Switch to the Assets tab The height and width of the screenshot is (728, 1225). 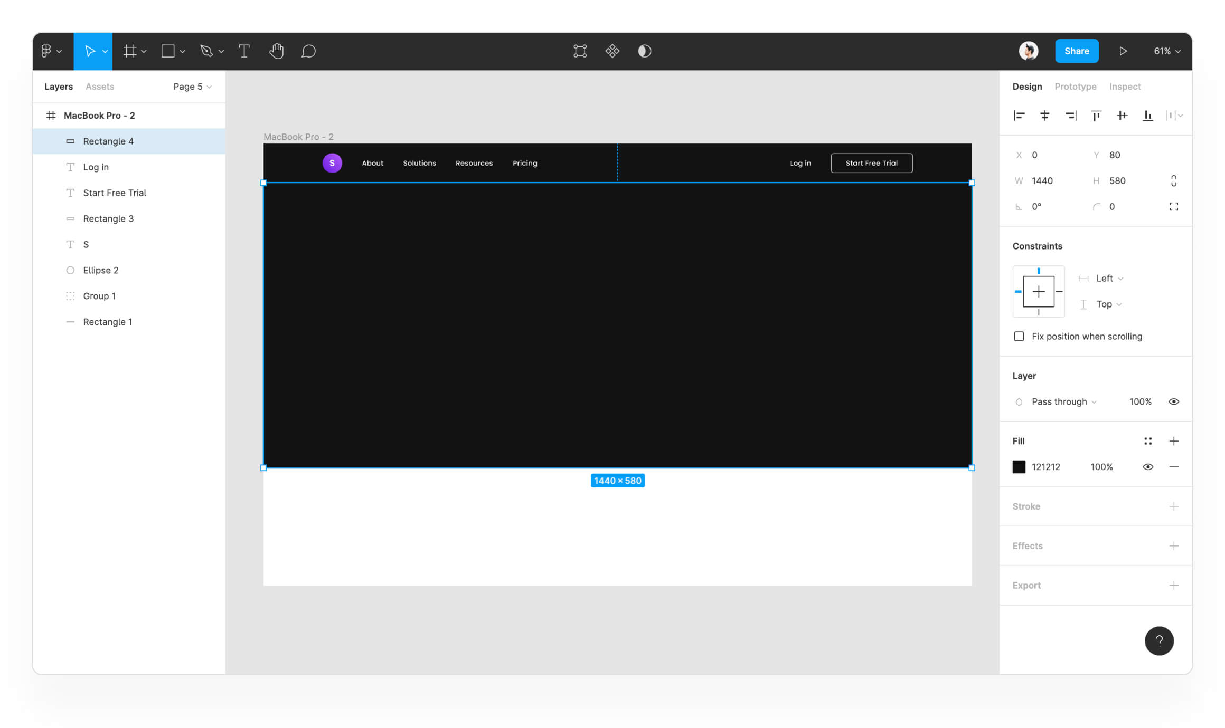pos(100,87)
